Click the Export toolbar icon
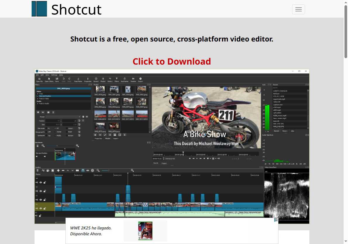 (140, 80)
